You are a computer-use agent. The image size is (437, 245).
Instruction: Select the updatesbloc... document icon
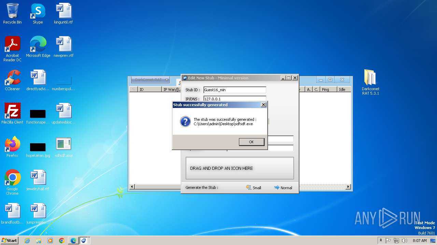[64, 114]
